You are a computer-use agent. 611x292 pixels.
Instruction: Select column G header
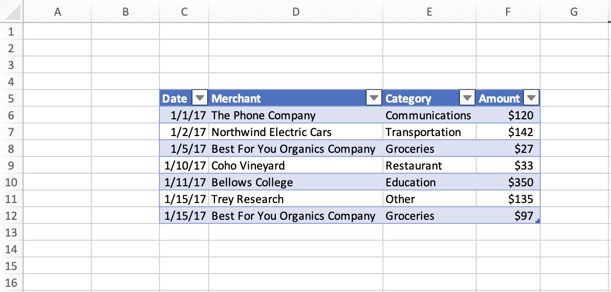tap(573, 12)
